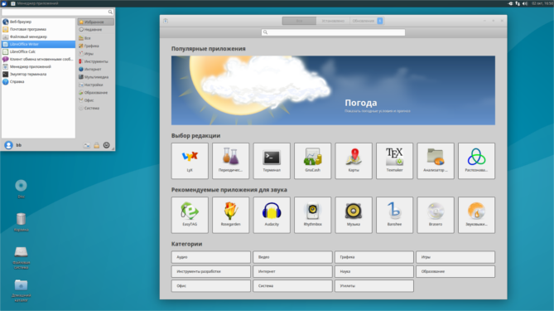Select Мультимедиа category in Whisker menu
554x311 pixels.
pyautogui.click(x=96, y=77)
